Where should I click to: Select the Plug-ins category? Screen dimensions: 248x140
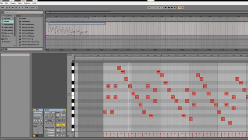pyautogui.click(x=7, y=36)
